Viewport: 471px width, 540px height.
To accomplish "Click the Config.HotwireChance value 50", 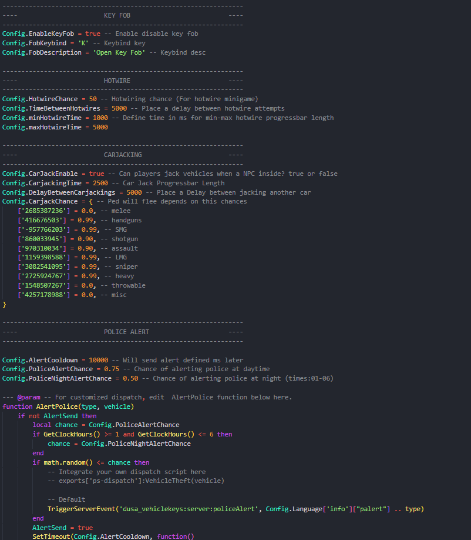I will point(93,99).
